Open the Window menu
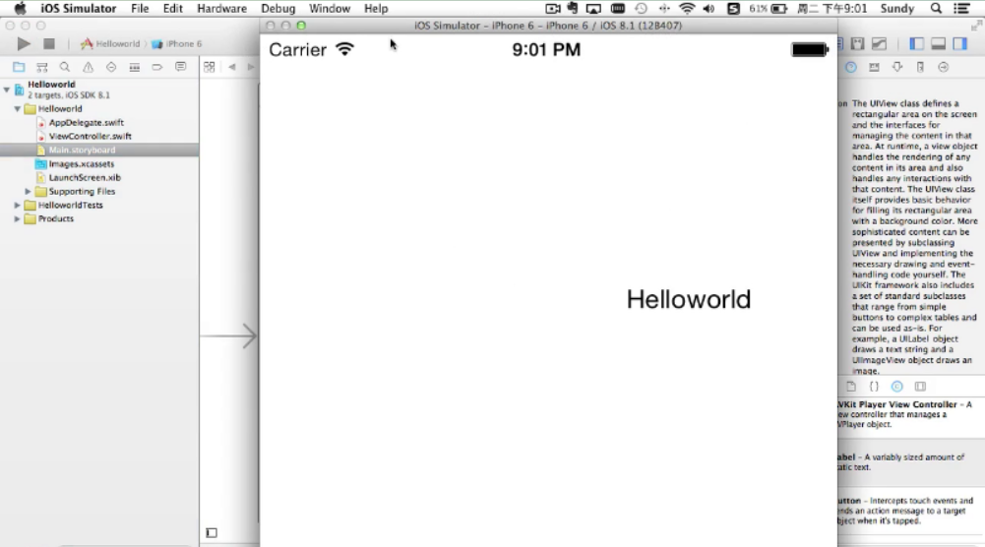The width and height of the screenshot is (985, 547). pyautogui.click(x=330, y=8)
